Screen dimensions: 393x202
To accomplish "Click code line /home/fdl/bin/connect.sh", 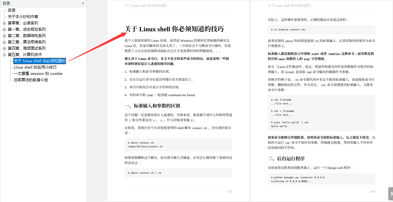I will pyautogui.click(x=145, y=147).
